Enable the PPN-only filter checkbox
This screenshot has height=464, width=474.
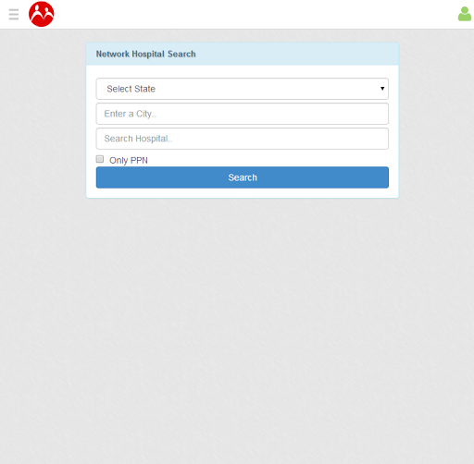[100, 159]
